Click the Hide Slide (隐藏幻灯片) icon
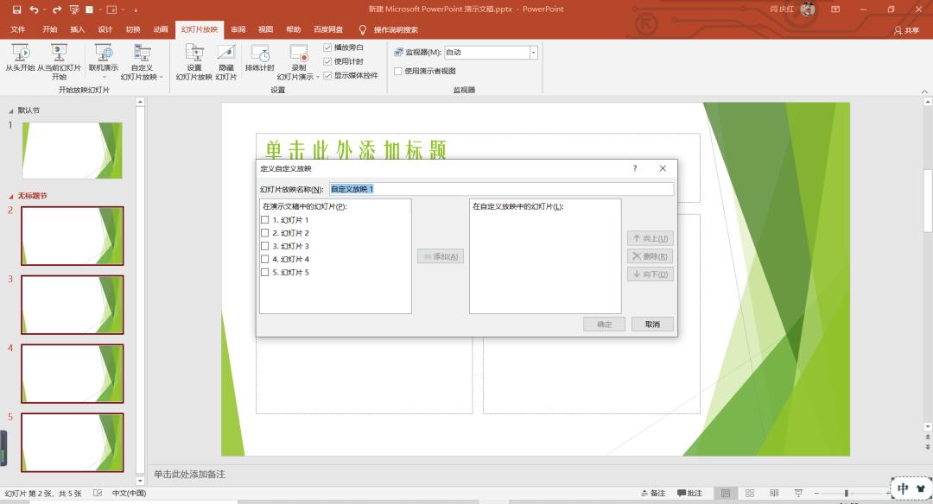The width and height of the screenshot is (933, 504). (x=225, y=54)
